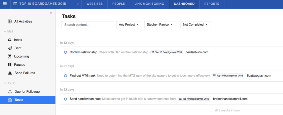Click the Paused pause icon
The image size is (283, 115).
pyautogui.click(x=10, y=65)
